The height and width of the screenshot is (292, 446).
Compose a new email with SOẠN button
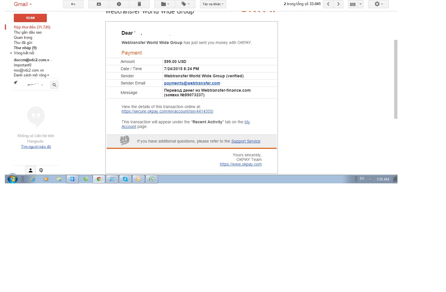pos(30,18)
